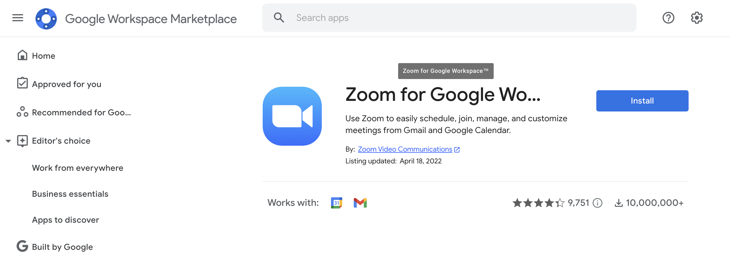Open the Help question mark icon
730x256 pixels.
[x=668, y=18]
